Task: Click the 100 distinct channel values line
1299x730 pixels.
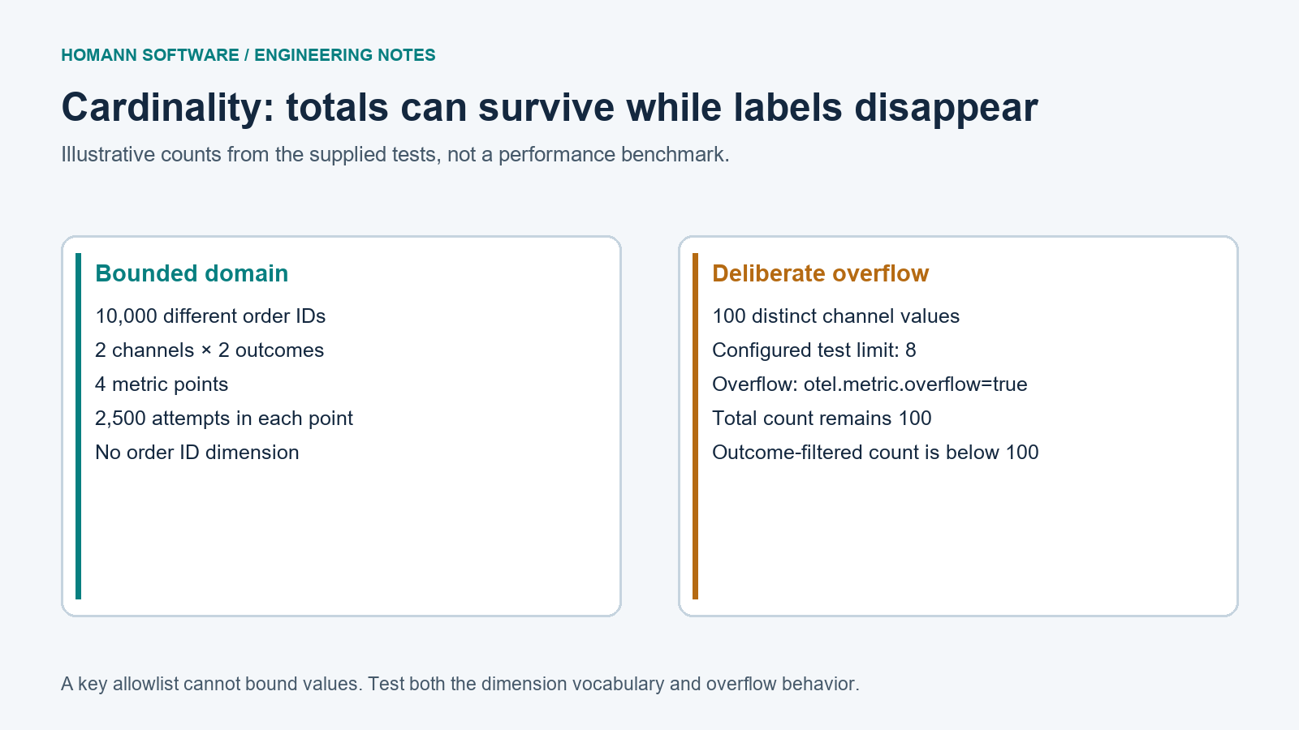Action: tap(835, 316)
